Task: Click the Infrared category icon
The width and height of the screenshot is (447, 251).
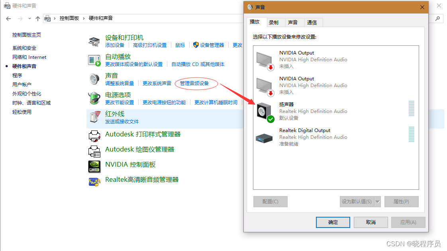Action: point(95,117)
